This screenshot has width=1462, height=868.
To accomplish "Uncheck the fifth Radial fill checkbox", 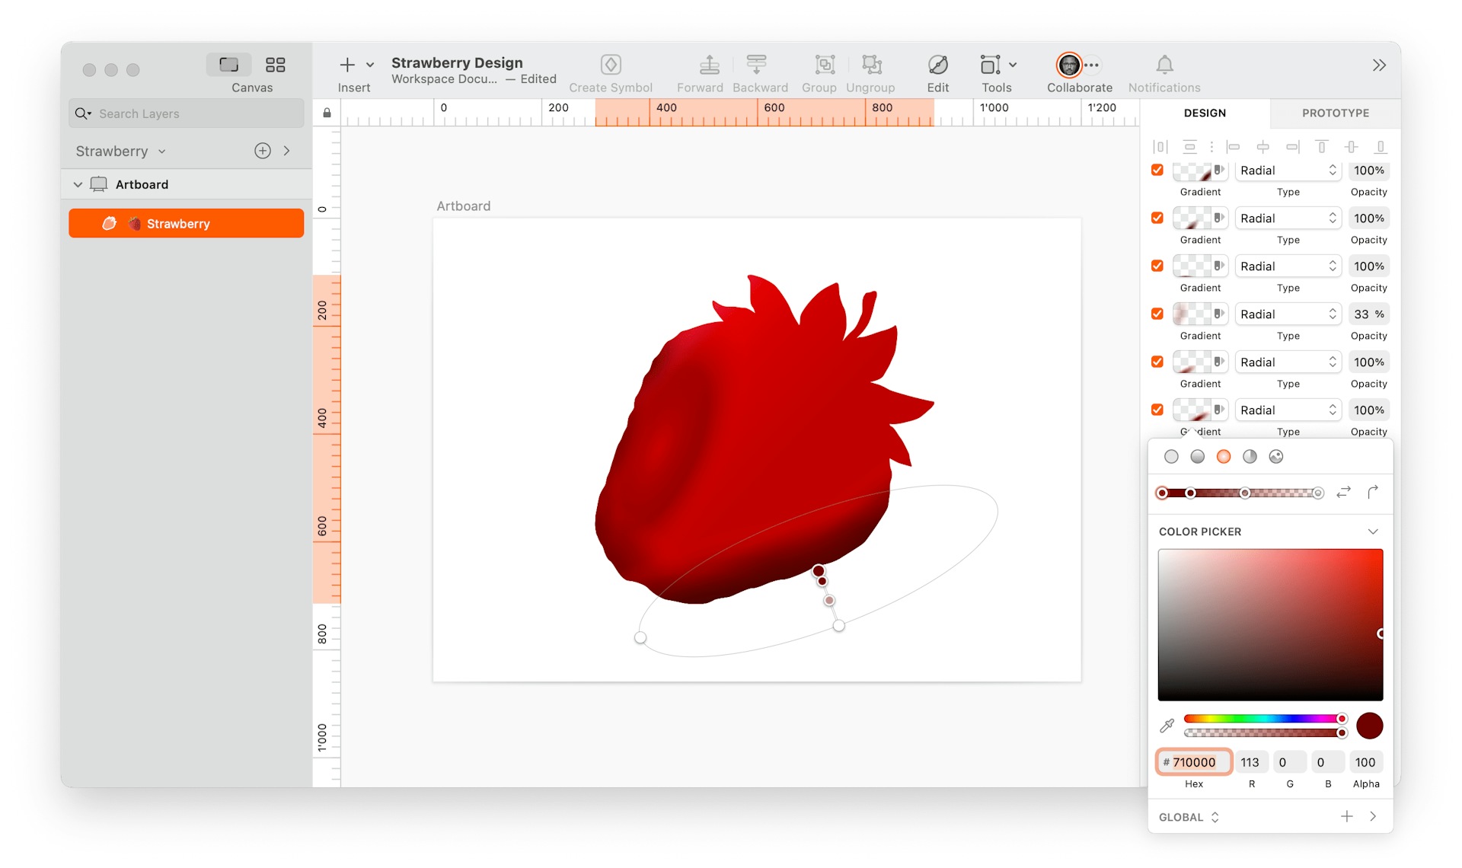I will (x=1157, y=362).
